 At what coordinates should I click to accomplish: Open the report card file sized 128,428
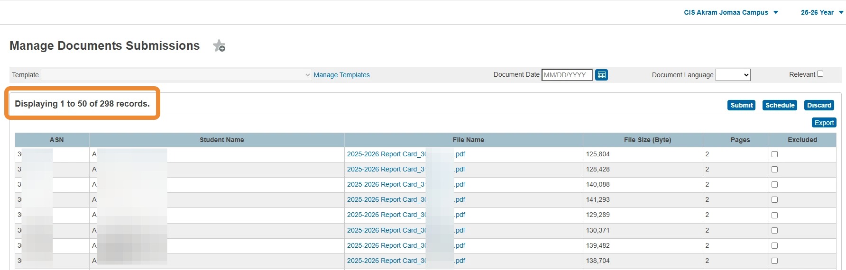pyautogui.click(x=406, y=169)
